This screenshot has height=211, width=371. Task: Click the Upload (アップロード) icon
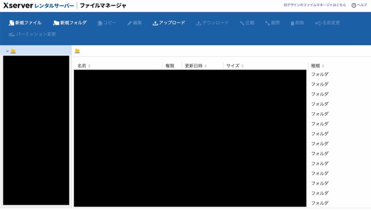(x=155, y=23)
